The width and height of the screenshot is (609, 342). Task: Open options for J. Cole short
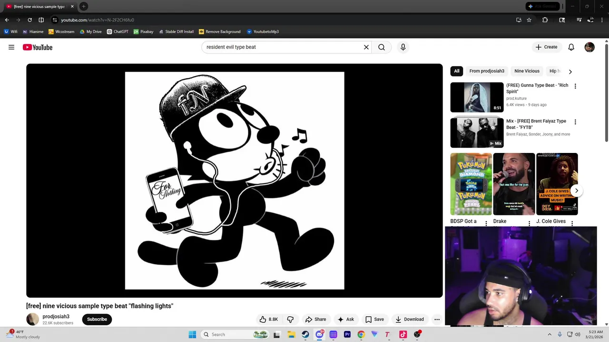[x=572, y=223]
